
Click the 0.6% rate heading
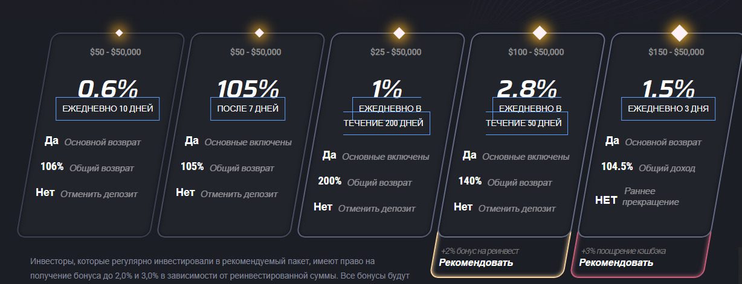tap(108, 89)
